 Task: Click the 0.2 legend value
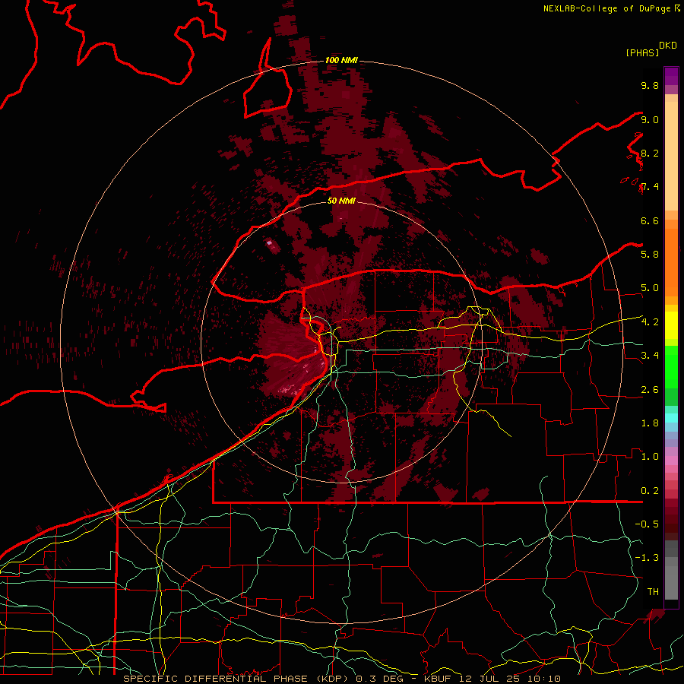click(x=650, y=491)
